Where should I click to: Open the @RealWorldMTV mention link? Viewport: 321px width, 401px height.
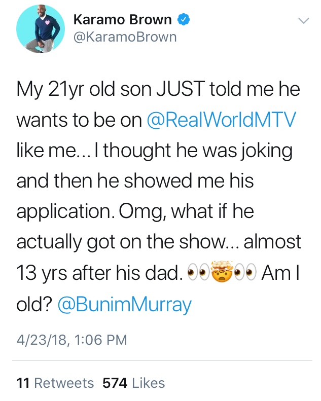(221, 120)
